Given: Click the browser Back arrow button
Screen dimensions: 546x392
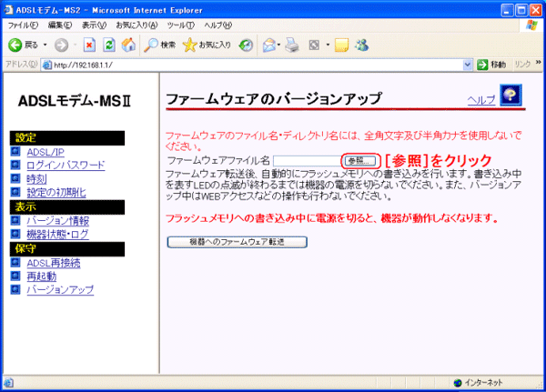Looking at the screenshot, I should (x=15, y=45).
